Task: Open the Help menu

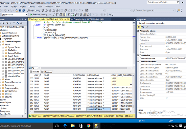Action: click(58, 7)
